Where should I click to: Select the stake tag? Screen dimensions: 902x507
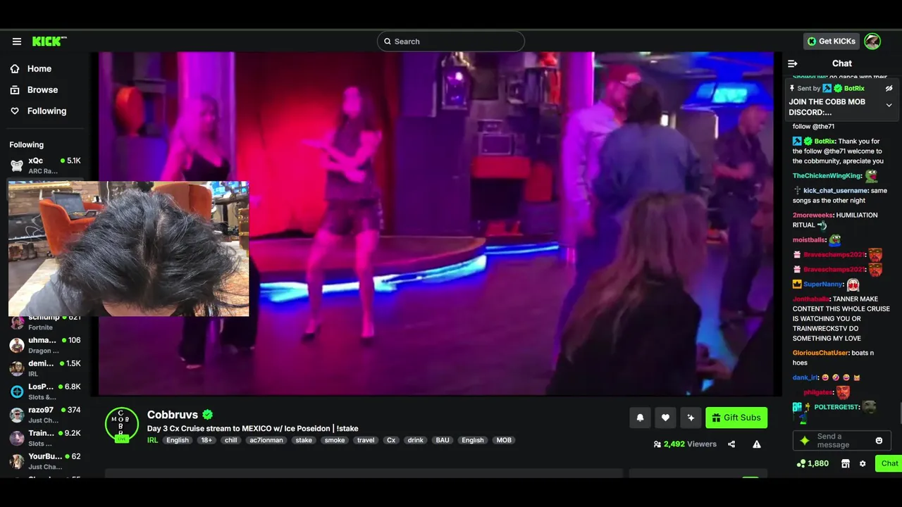click(x=304, y=440)
